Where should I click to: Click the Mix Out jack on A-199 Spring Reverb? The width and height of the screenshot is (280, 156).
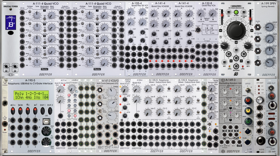click(257, 63)
